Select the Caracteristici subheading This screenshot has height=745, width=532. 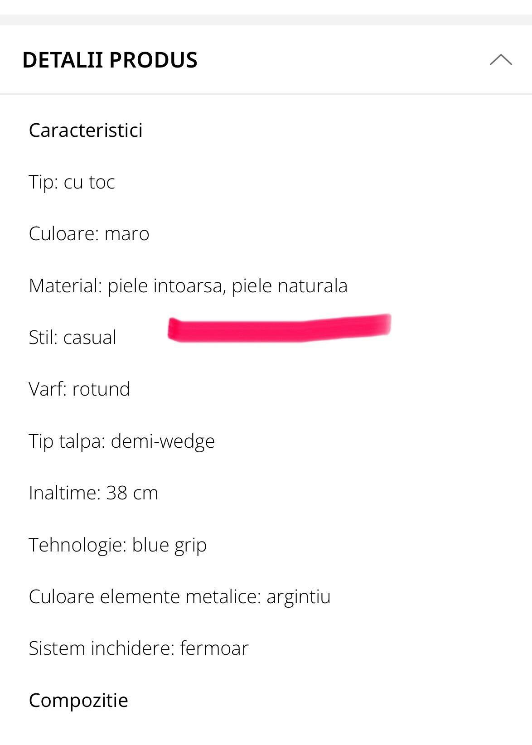[x=86, y=131]
